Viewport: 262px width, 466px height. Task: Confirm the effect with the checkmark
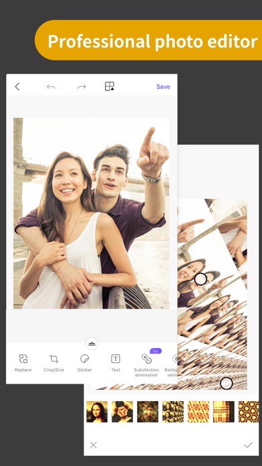pyautogui.click(x=248, y=445)
